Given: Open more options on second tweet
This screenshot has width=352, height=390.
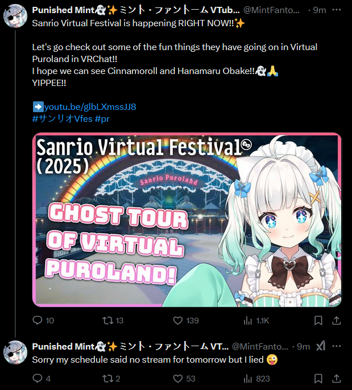Looking at the screenshot, I should pos(336,346).
